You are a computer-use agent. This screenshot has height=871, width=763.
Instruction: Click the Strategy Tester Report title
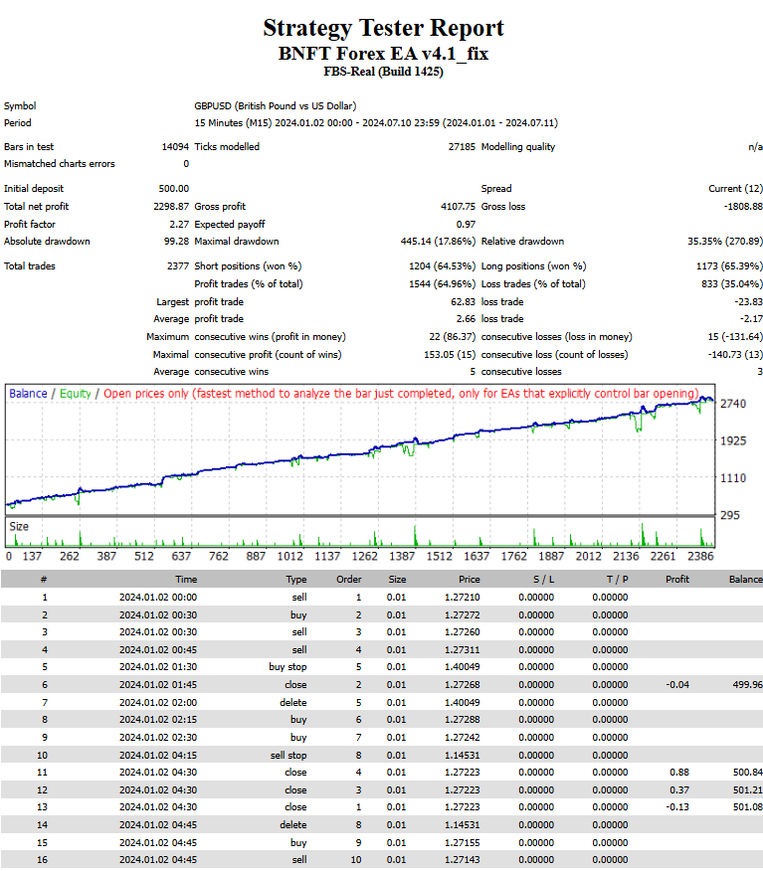(x=383, y=28)
